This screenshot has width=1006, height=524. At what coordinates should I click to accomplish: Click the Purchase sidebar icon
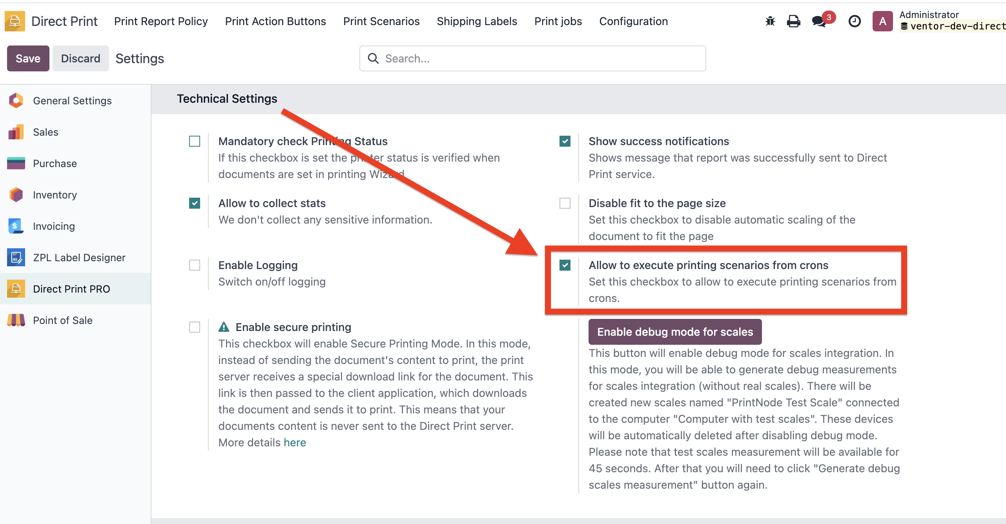tap(16, 163)
